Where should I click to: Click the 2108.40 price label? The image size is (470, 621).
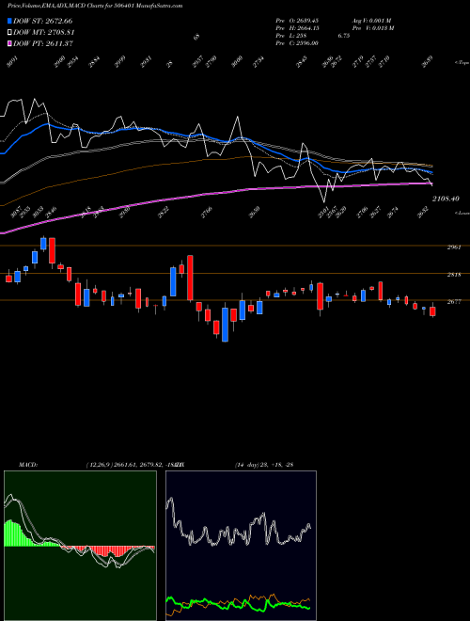pyautogui.click(x=446, y=199)
